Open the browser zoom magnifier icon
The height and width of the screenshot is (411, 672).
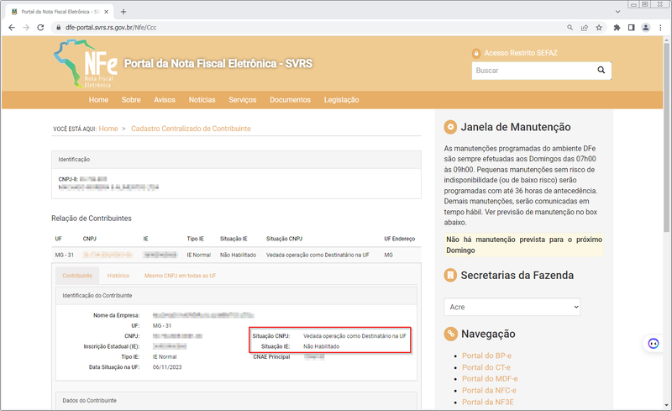coord(570,28)
